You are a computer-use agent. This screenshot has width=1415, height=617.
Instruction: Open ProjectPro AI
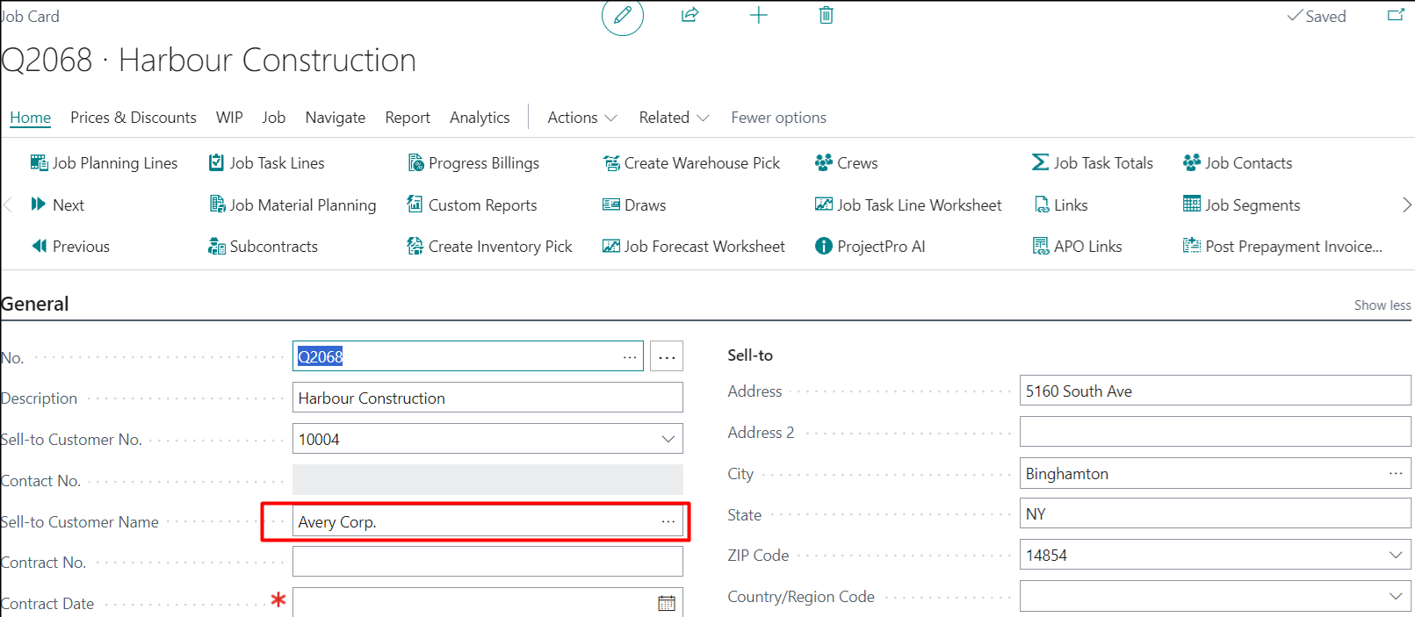click(870, 247)
